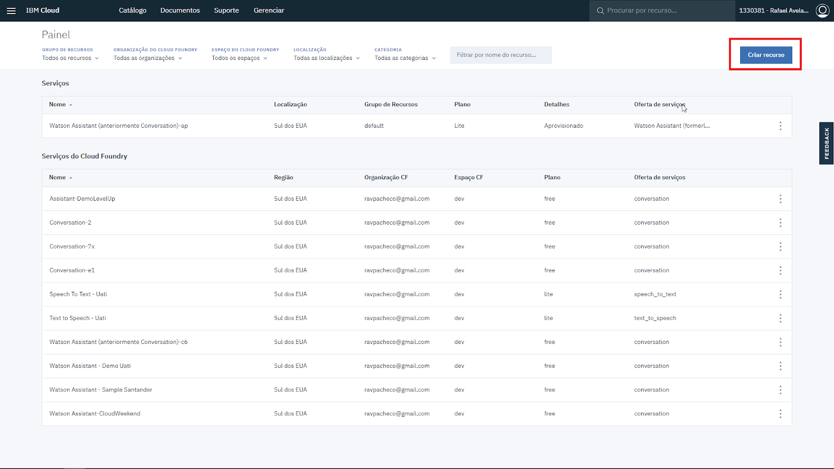Go to IBM Cloud home logo
This screenshot has width=834, height=469.
[x=43, y=10]
